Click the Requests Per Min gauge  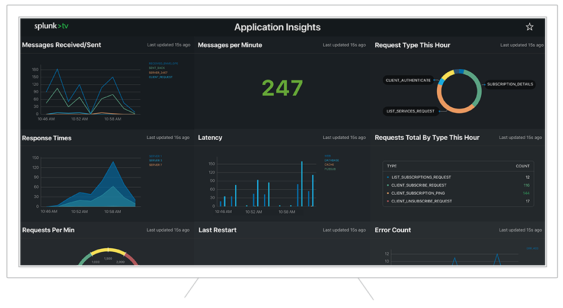click(108, 256)
